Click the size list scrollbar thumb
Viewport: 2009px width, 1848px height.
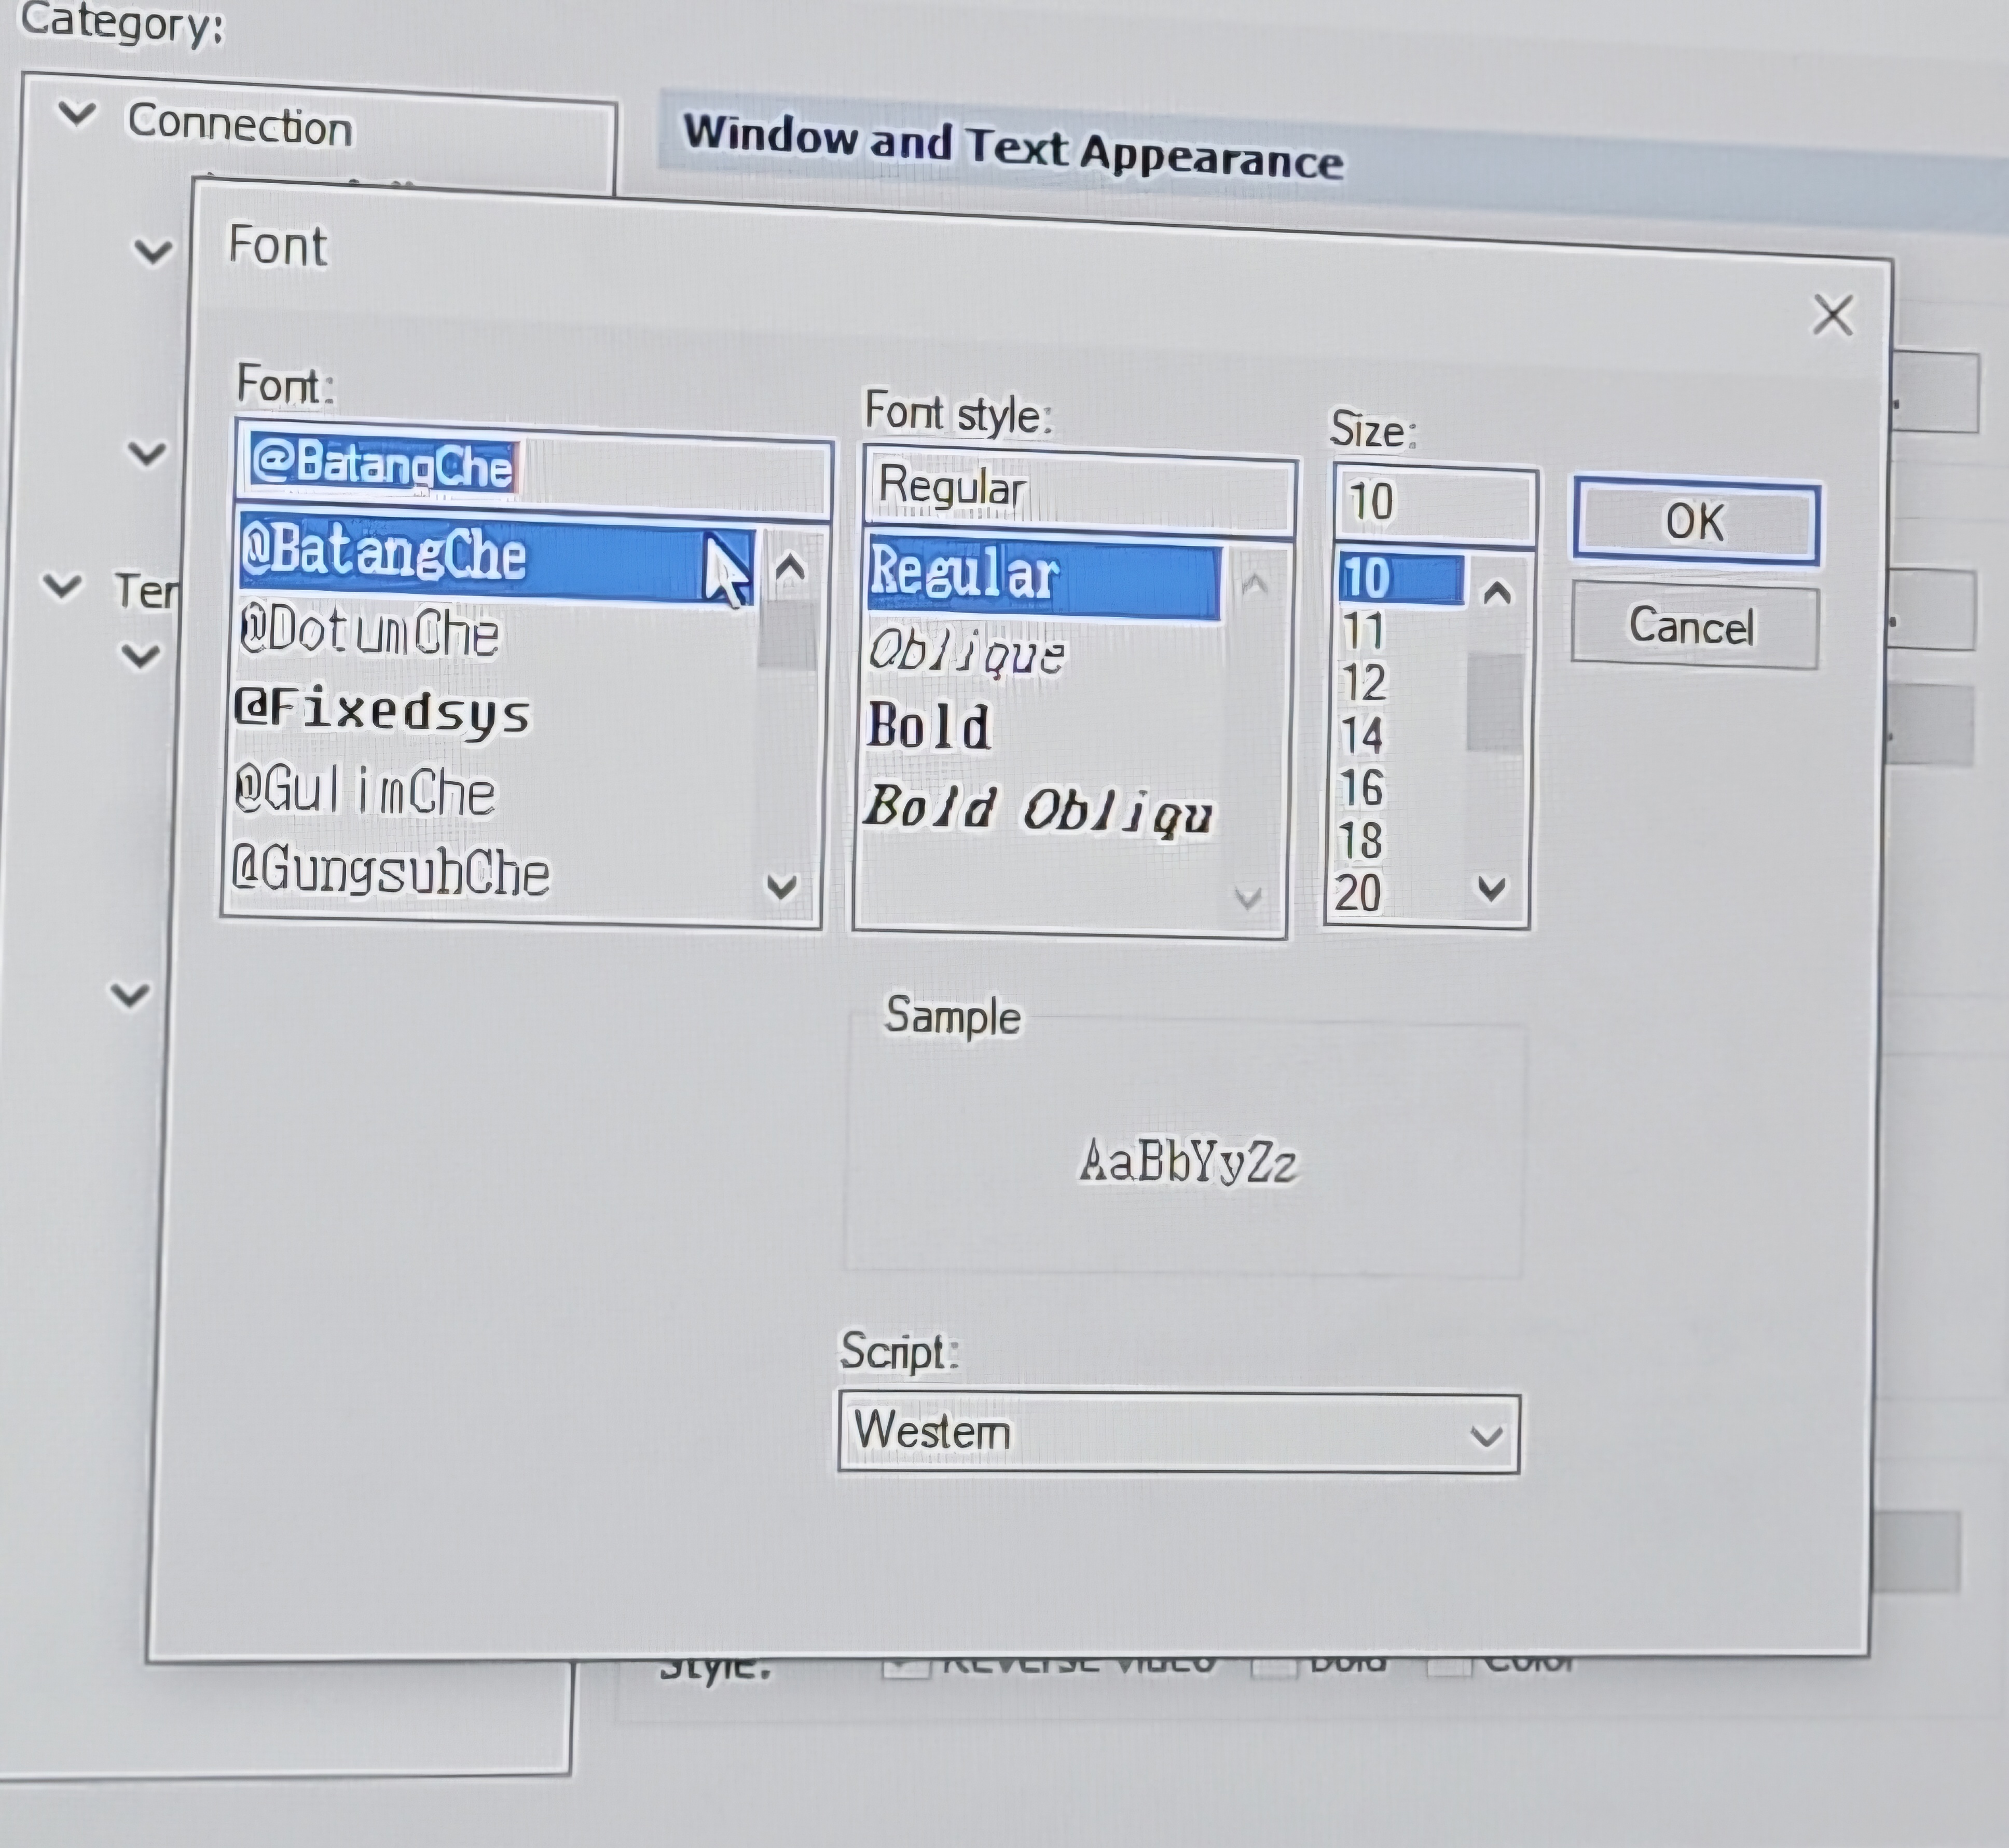1495,702
